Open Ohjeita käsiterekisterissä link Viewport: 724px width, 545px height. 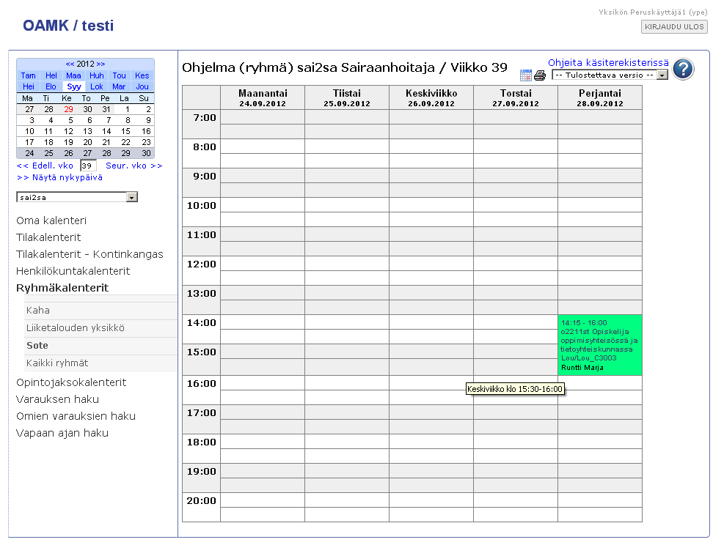(608, 63)
